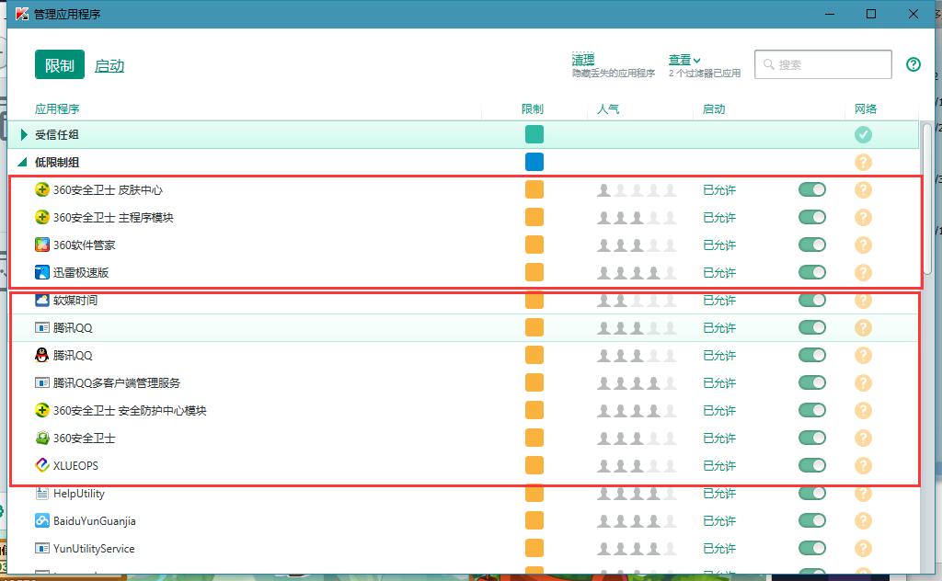Collapse the 低限制组 group

23,162
